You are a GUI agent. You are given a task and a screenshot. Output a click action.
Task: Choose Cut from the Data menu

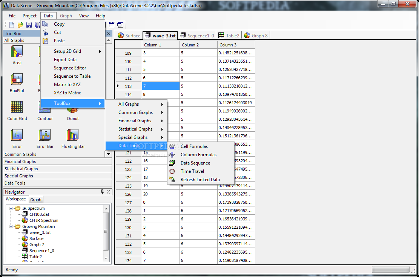(73, 32)
